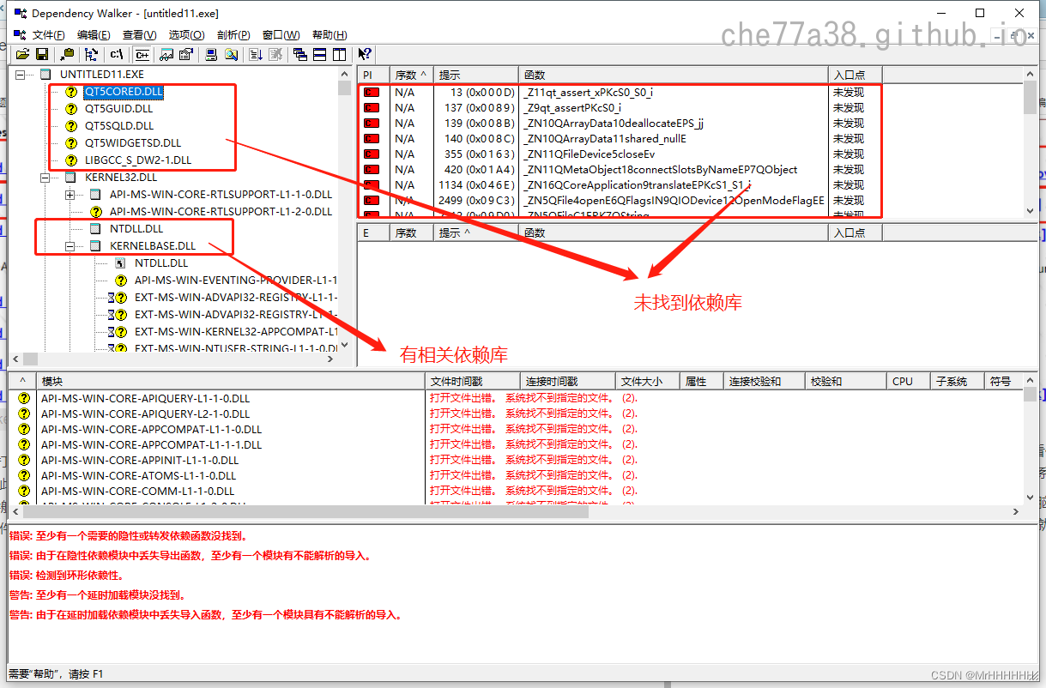Select QT5WIDGETSD.DLL in the dependency tree

133,143
